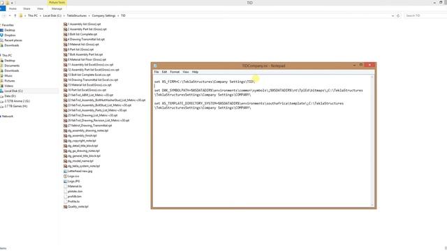This screenshot has width=447, height=251.
Task: Click the Logo.JPG image icon
Action: point(65,181)
